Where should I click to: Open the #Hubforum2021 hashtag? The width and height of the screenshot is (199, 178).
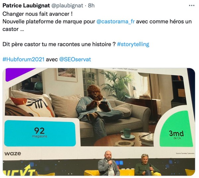tap(24, 59)
